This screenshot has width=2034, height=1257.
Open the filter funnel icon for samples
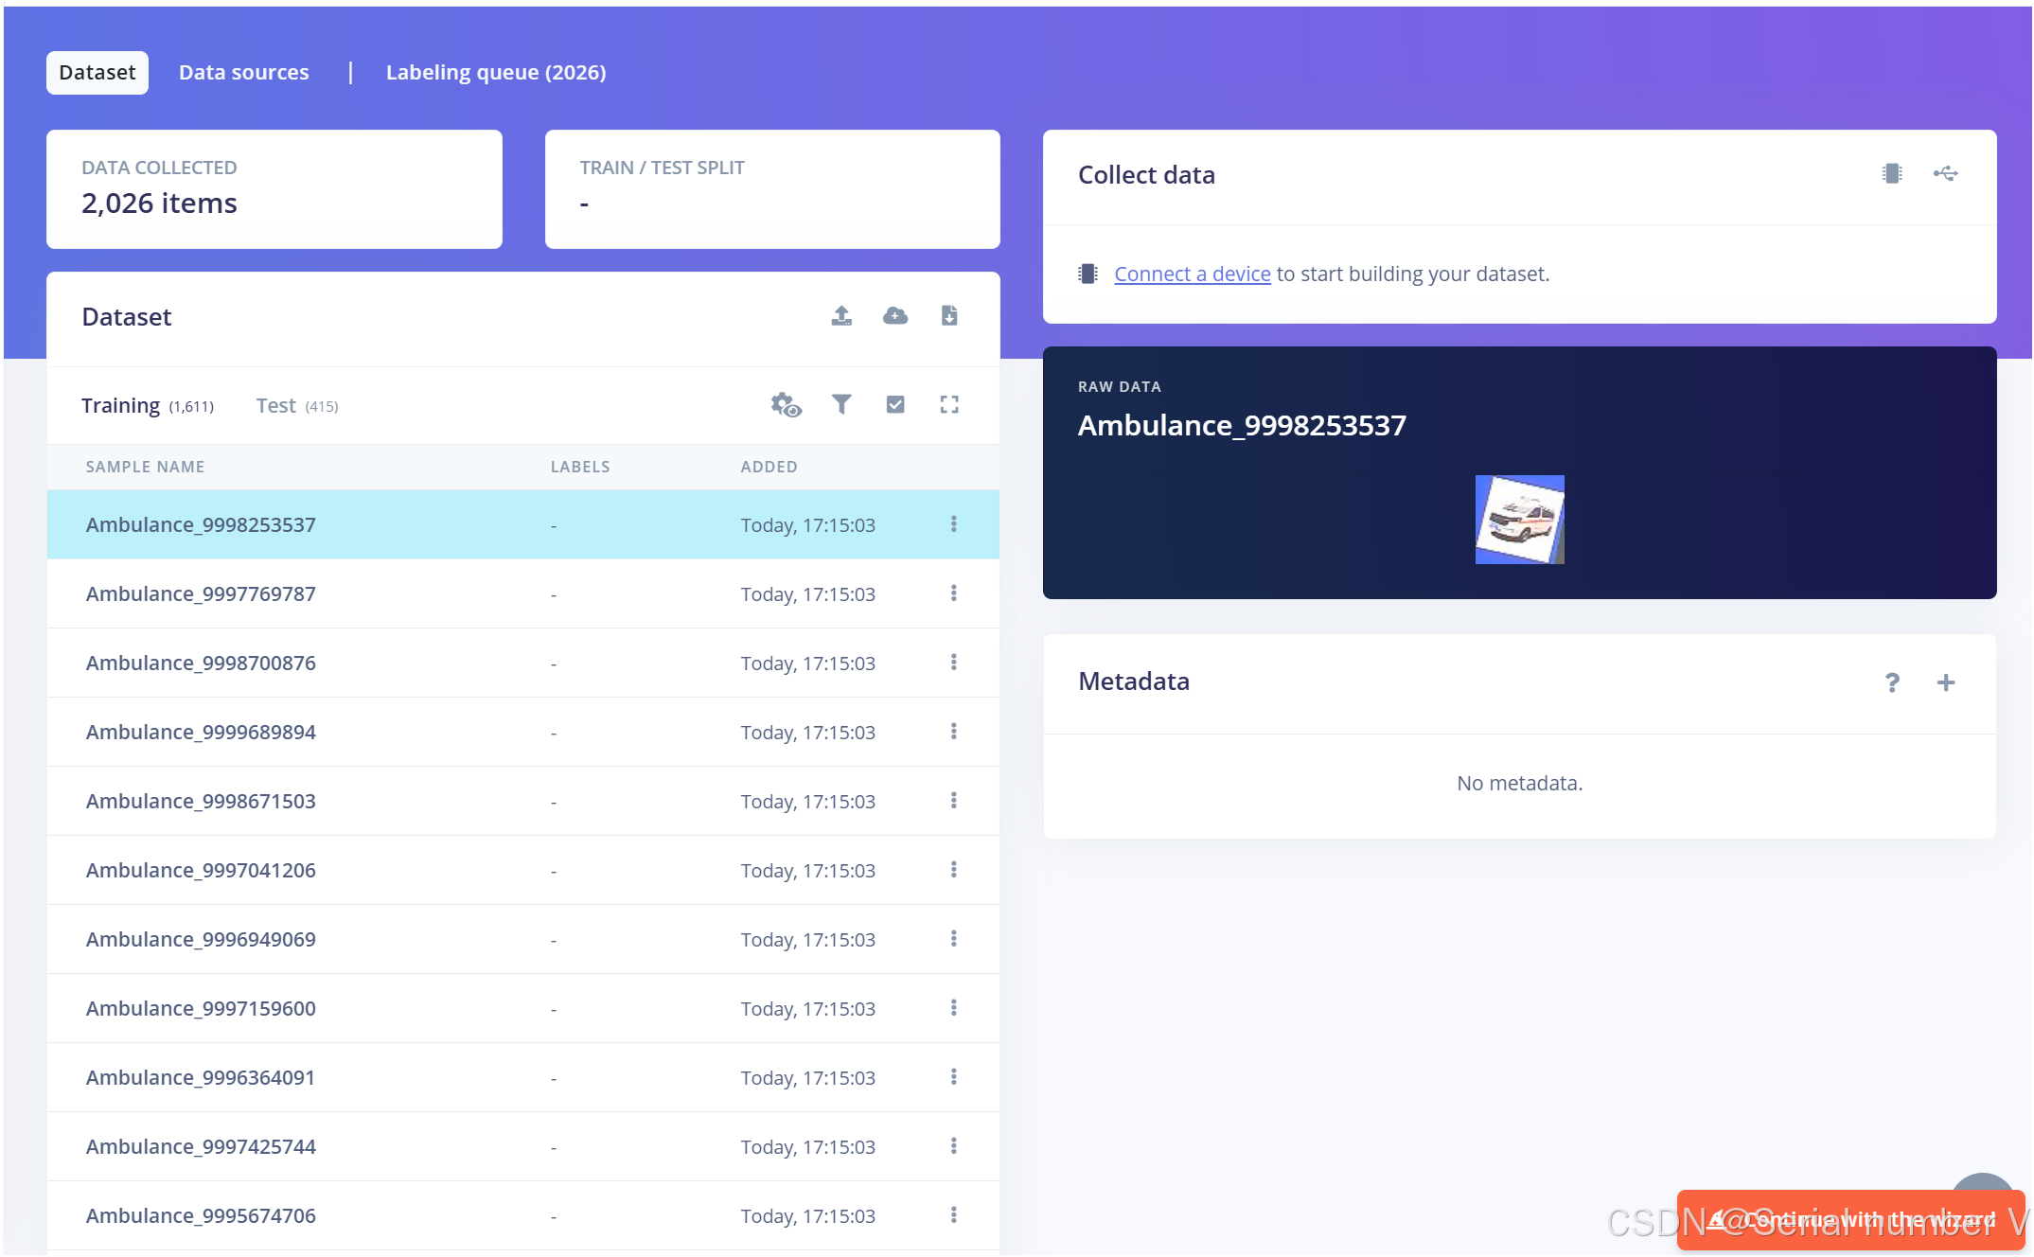pos(841,404)
